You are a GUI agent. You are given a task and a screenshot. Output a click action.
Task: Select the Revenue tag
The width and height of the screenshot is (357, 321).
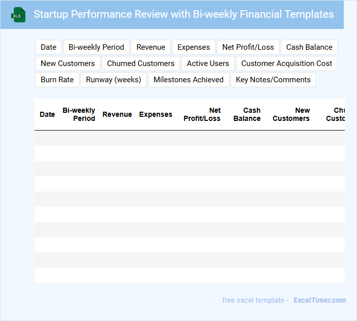[151, 47]
